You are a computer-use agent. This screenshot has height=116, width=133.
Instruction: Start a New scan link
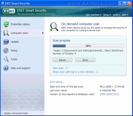[x=58, y=68]
